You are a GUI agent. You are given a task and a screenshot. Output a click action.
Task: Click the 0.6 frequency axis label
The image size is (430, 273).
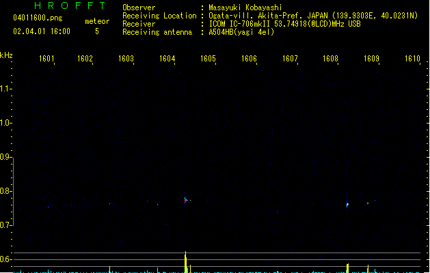(5, 259)
